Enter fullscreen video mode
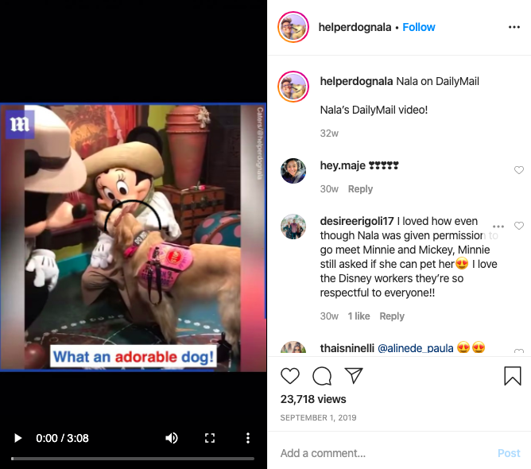This screenshot has width=531, height=469. [x=210, y=438]
